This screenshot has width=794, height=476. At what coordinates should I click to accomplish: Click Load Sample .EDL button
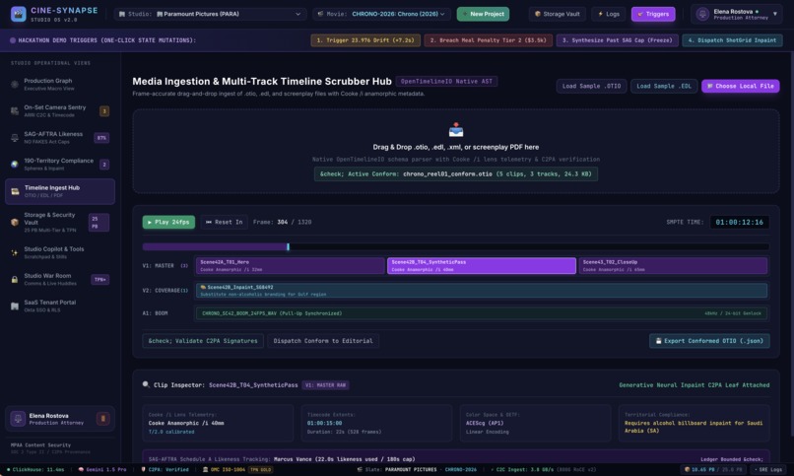click(x=663, y=86)
